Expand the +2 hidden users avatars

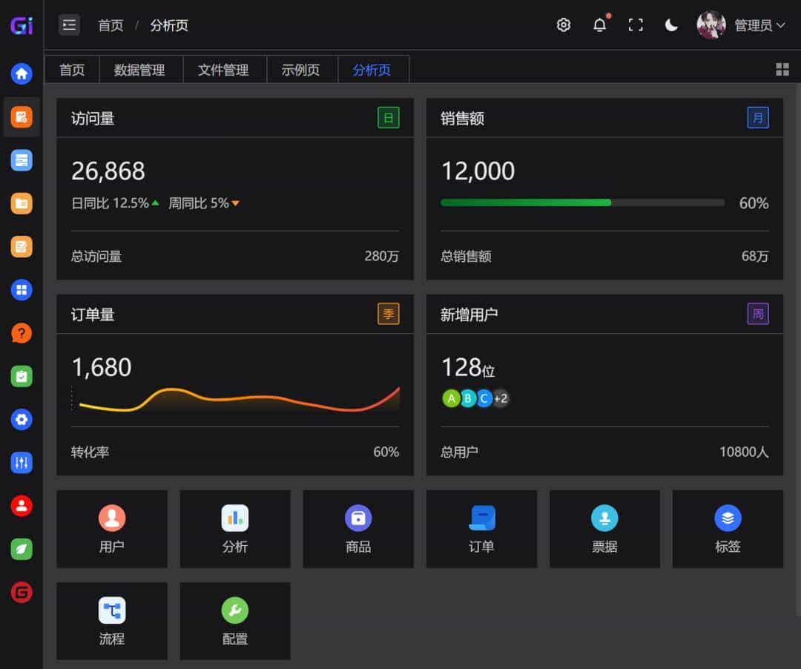[x=500, y=398]
